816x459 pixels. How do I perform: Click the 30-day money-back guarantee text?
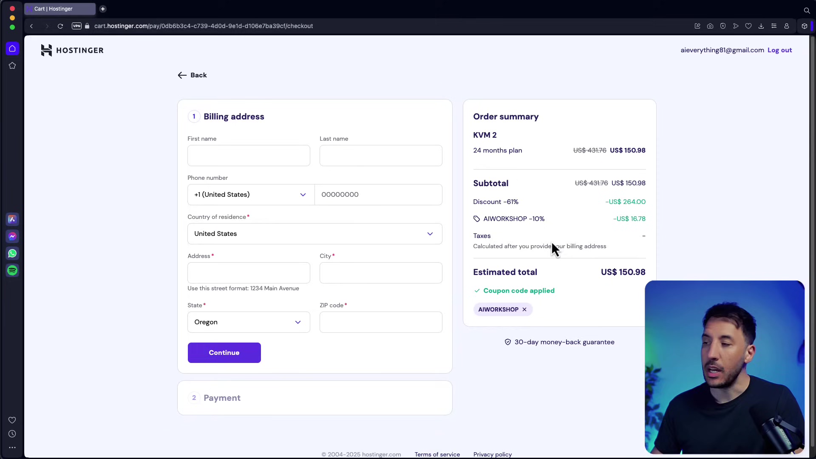(564, 342)
